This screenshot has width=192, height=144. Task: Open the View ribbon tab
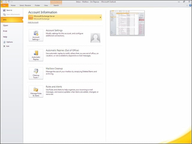coord(46,5)
